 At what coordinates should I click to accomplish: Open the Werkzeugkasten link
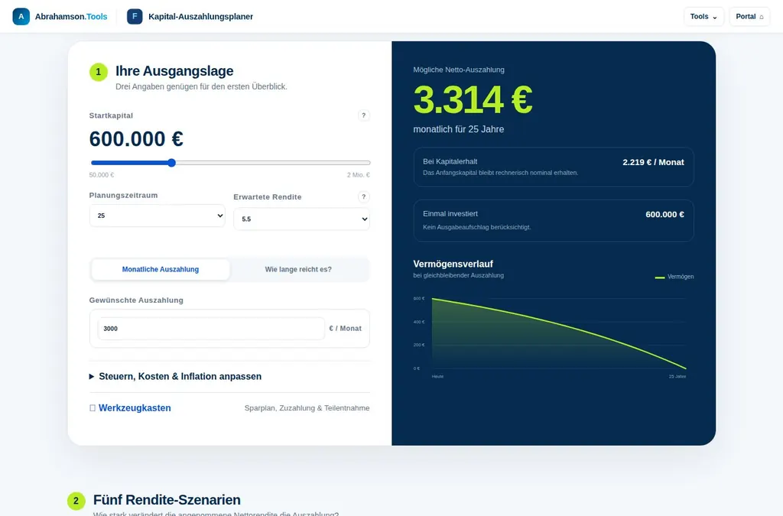pos(135,408)
